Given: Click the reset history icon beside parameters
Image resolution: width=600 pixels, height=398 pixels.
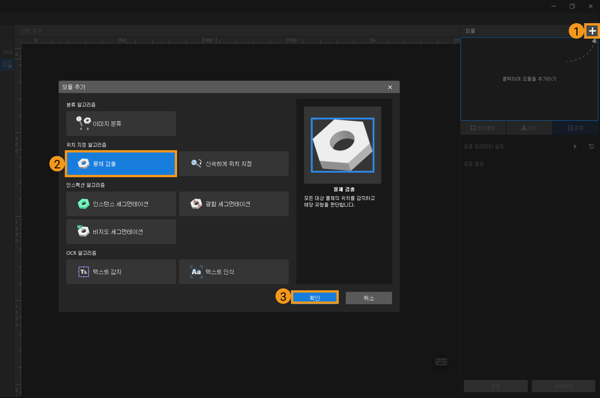Looking at the screenshot, I should [x=591, y=146].
